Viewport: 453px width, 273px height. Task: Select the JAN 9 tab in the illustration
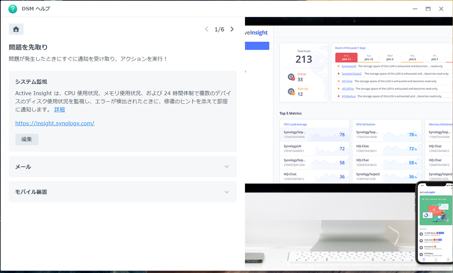390,58
